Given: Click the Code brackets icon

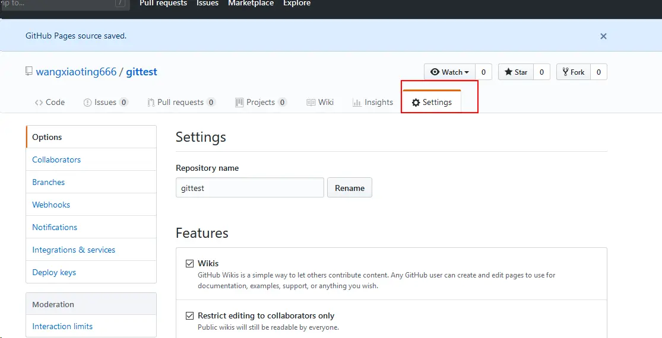Looking at the screenshot, I should pyautogui.click(x=39, y=103).
